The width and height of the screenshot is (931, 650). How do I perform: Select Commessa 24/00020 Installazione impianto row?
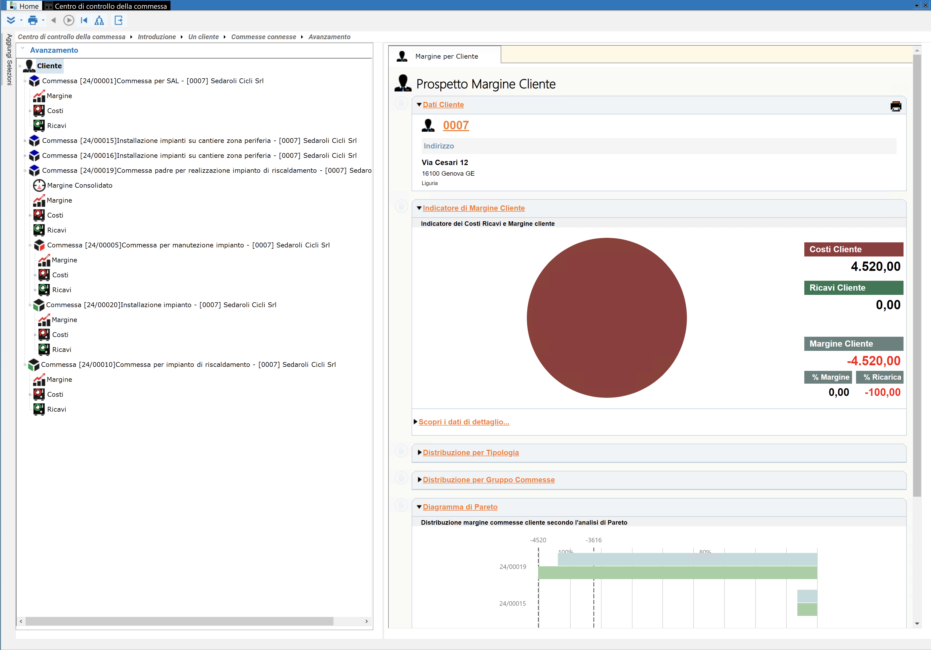[161, 305]
